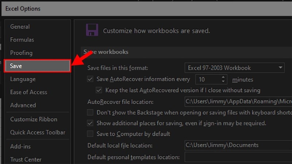
Task: Switch to Ease of Access options
Action: pos(28,92)
